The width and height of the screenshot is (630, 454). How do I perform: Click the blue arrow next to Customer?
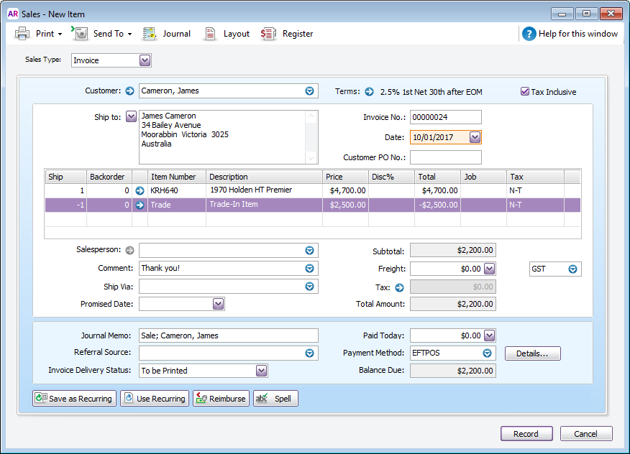pyautogui.click(x=129, y=91)
